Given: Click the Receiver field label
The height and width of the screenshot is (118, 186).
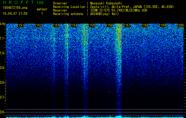Looking at the screenshot, I should coord(60,10).
